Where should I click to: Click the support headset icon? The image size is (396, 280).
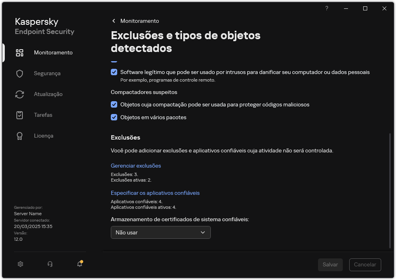(x=50, y=264)
